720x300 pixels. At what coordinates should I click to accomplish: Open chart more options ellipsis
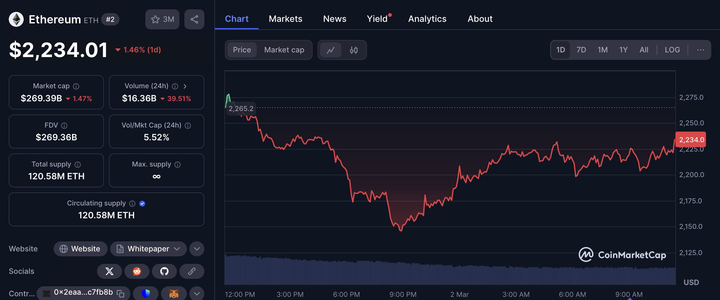click(x=700, y=50)
